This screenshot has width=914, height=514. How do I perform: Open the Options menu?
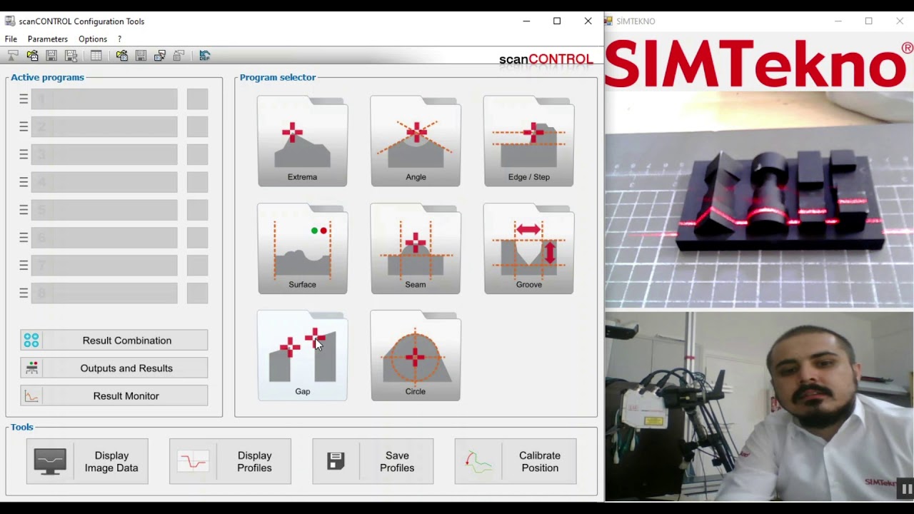click(93, 39)
